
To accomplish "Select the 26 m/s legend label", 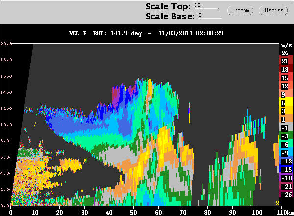I will (285, 53).
